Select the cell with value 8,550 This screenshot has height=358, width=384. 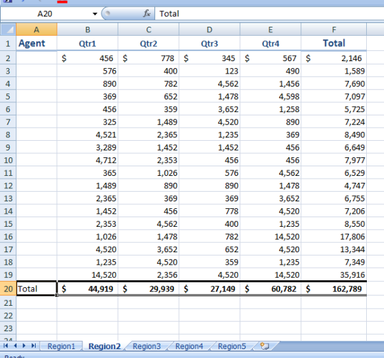tap(334, 224)
